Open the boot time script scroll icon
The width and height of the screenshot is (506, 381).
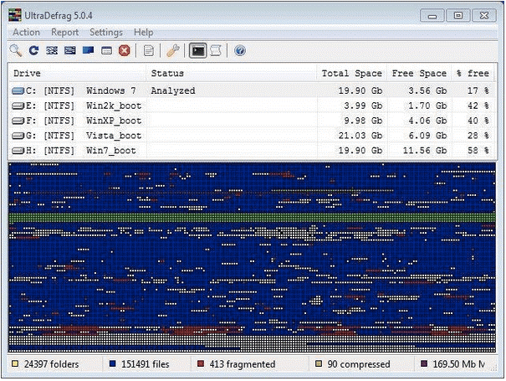tap(216, 51)
